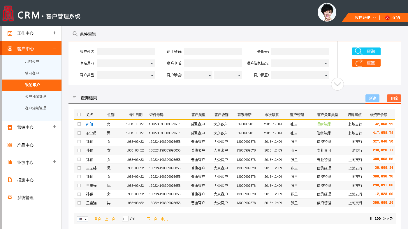Click the 系统管理 gear icon

[x=10, y=197]
